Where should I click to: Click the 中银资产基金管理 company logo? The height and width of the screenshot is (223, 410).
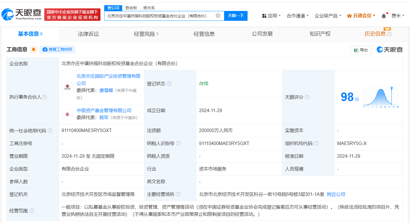point(67,114)
